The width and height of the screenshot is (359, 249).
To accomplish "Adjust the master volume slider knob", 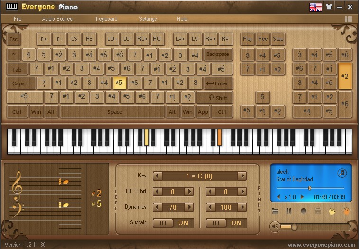I will (x=294, y=227).
